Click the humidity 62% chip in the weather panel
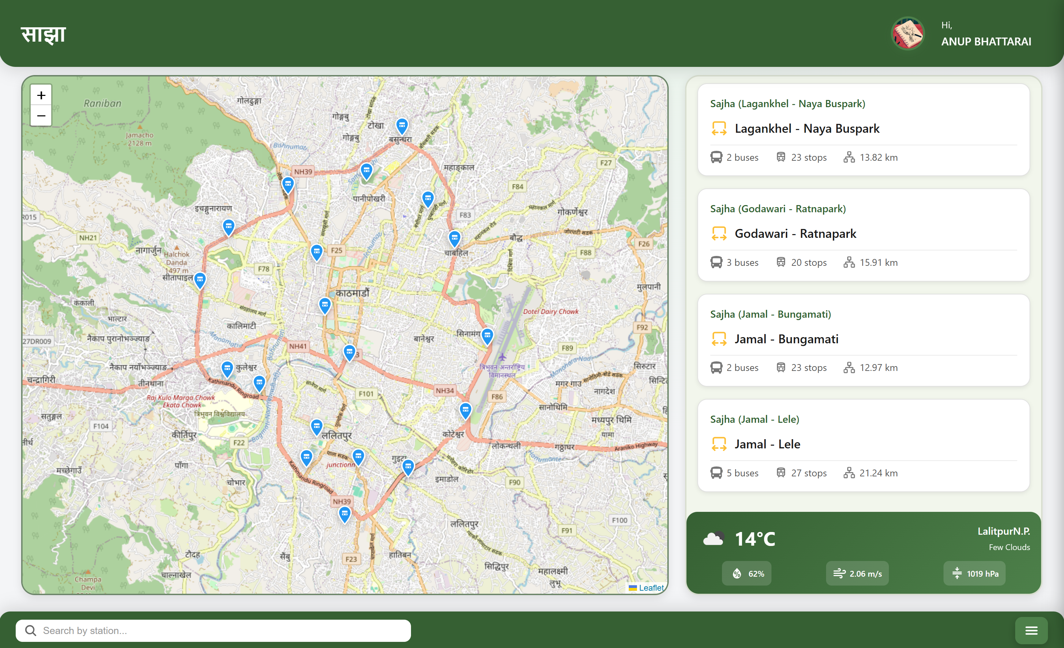Viewport: 1064px width, 648px height. click(x=746, y=573)
